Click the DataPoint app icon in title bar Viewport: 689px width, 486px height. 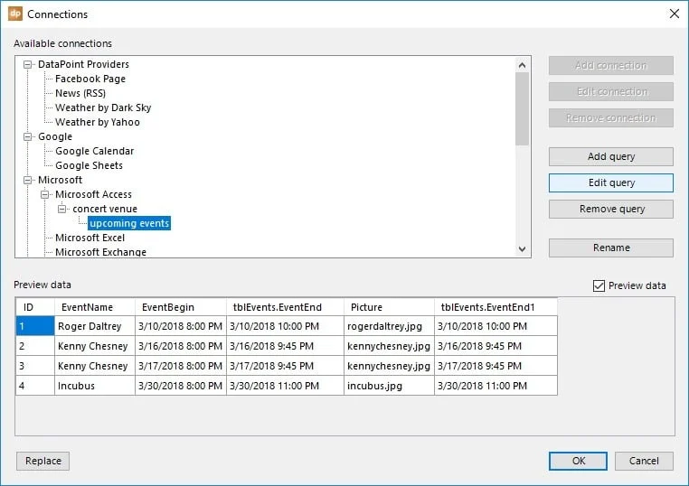15,14
